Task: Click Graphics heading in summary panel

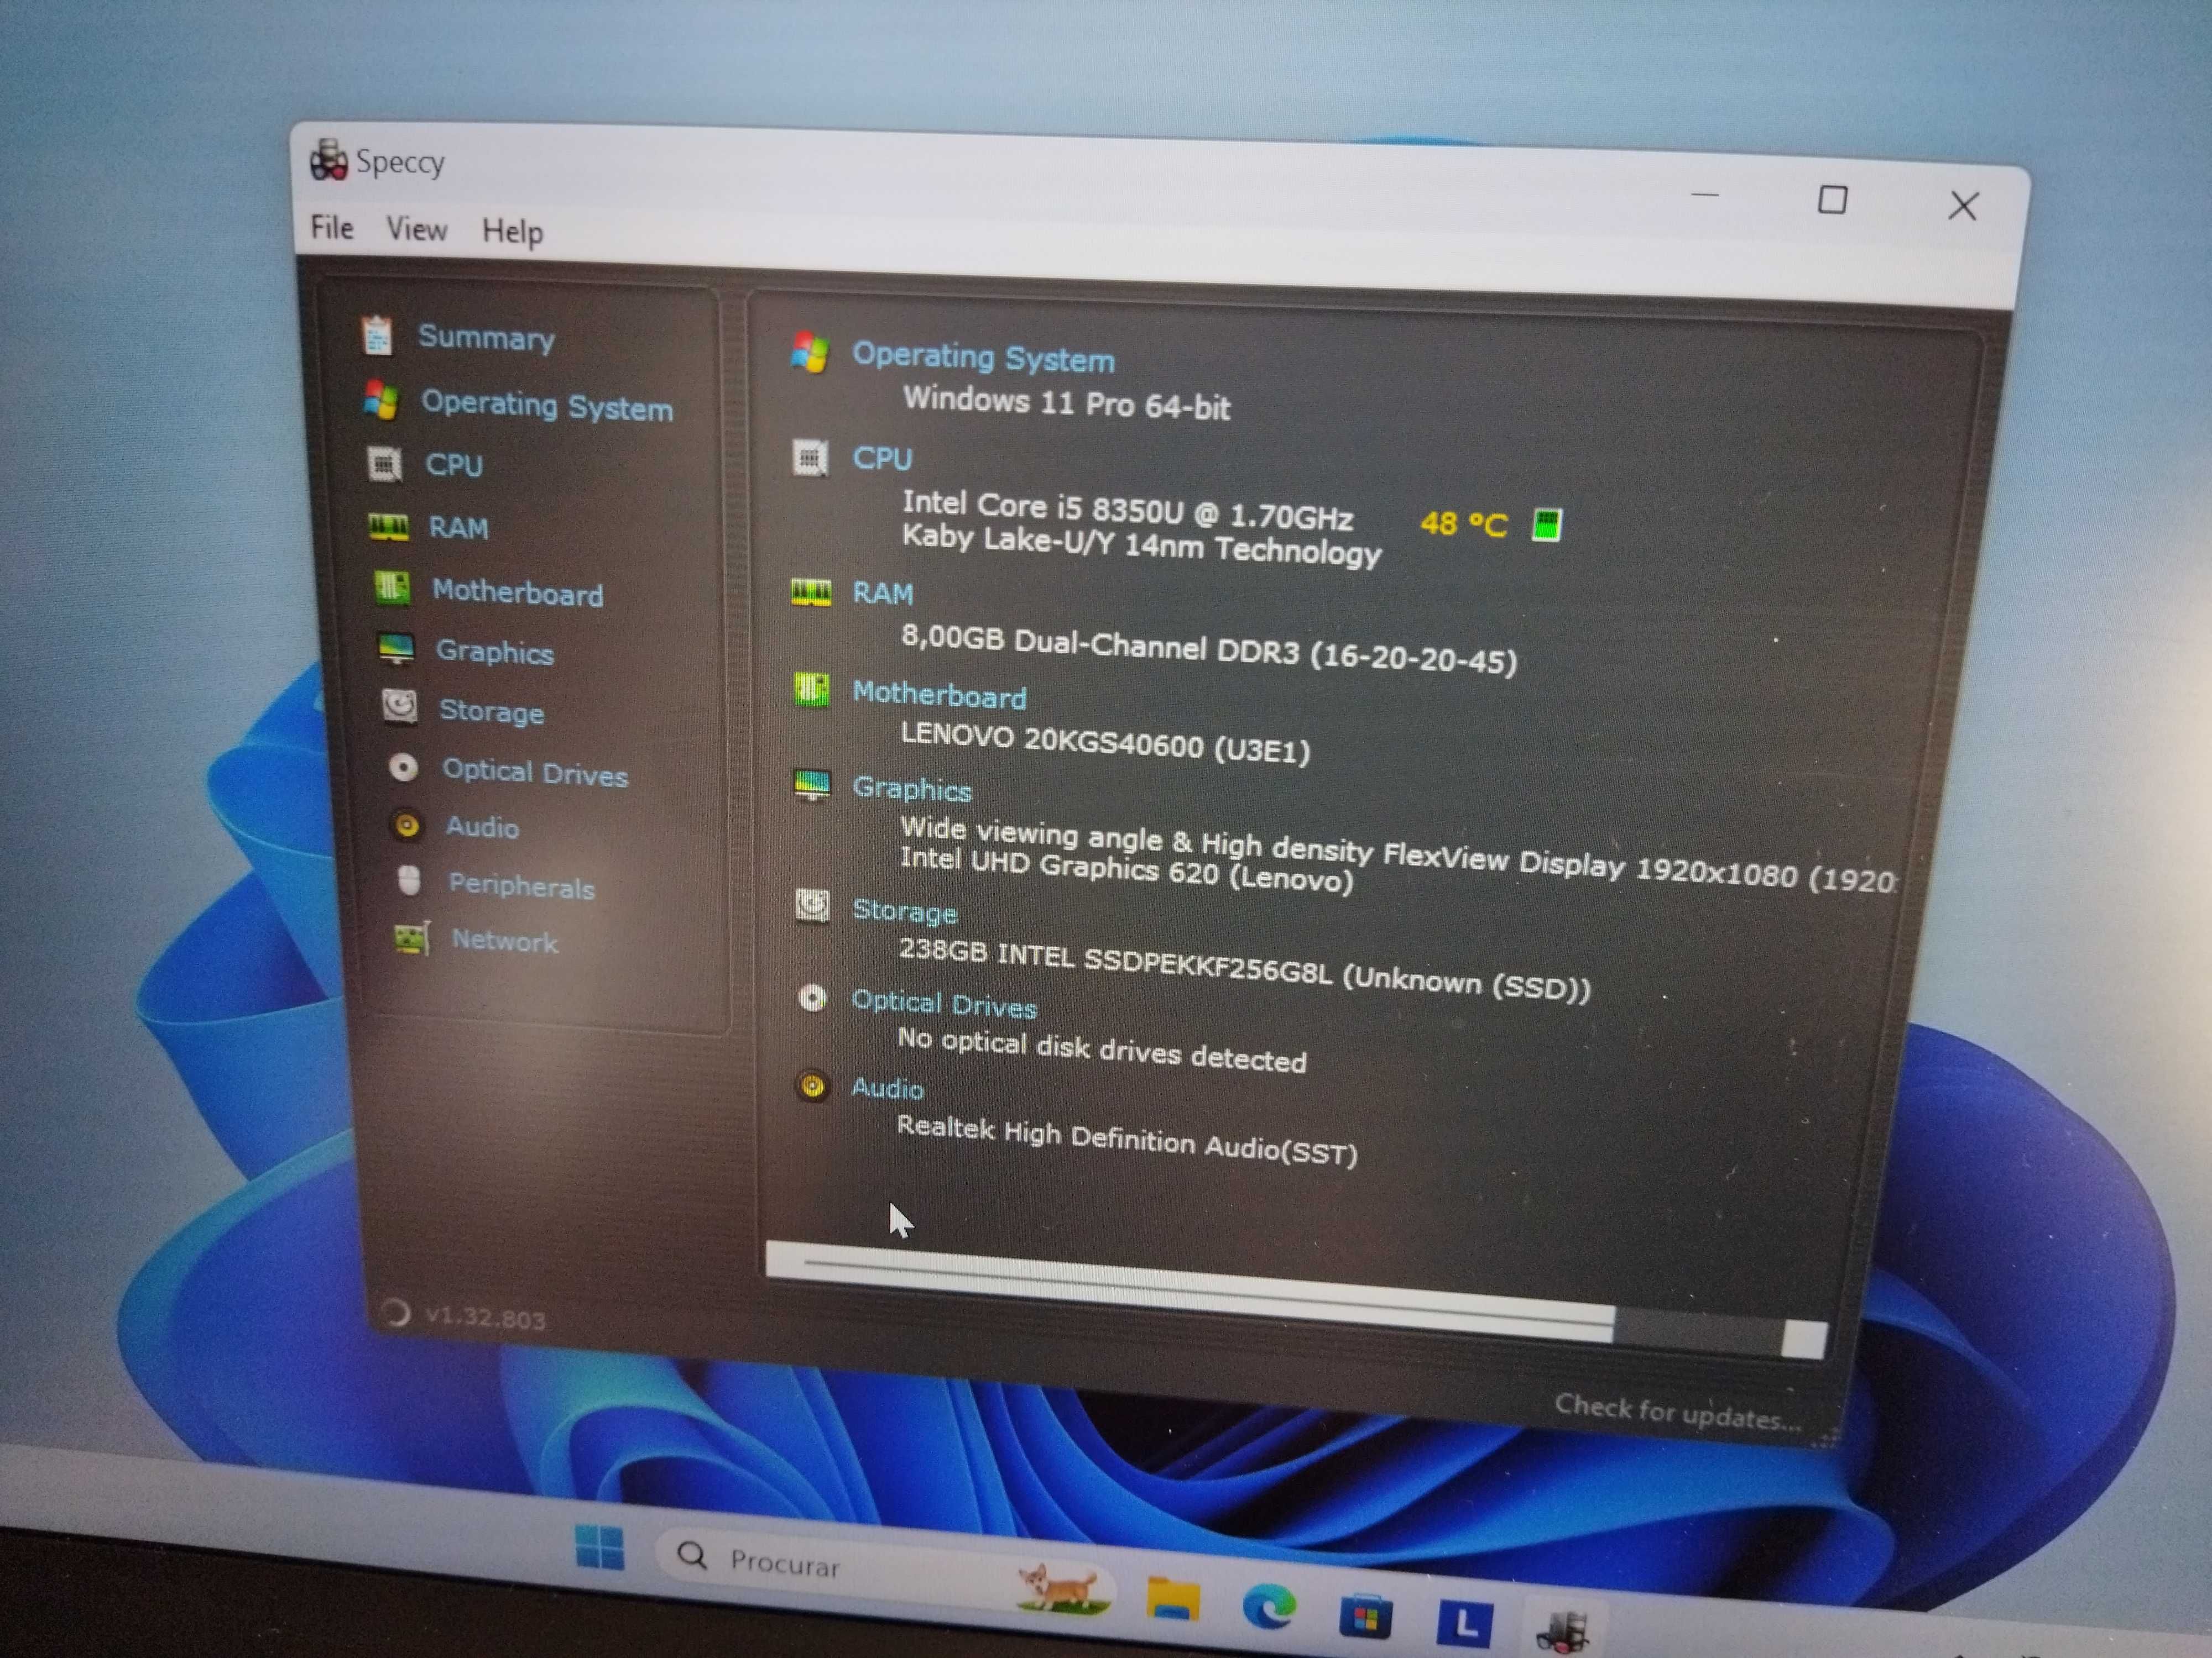Action: tap(911, 790)
